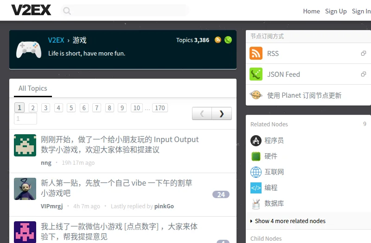Open the 数据库 node link
This screenshot has width=371, height=243.
click(x=274, y=203)
